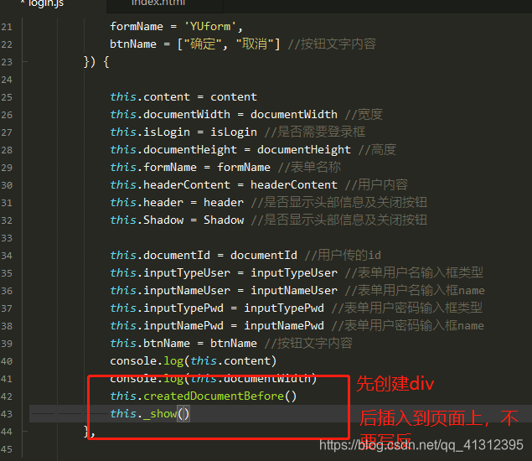Click the //高度 comment on line 28
532x461 pixels.
377,149
